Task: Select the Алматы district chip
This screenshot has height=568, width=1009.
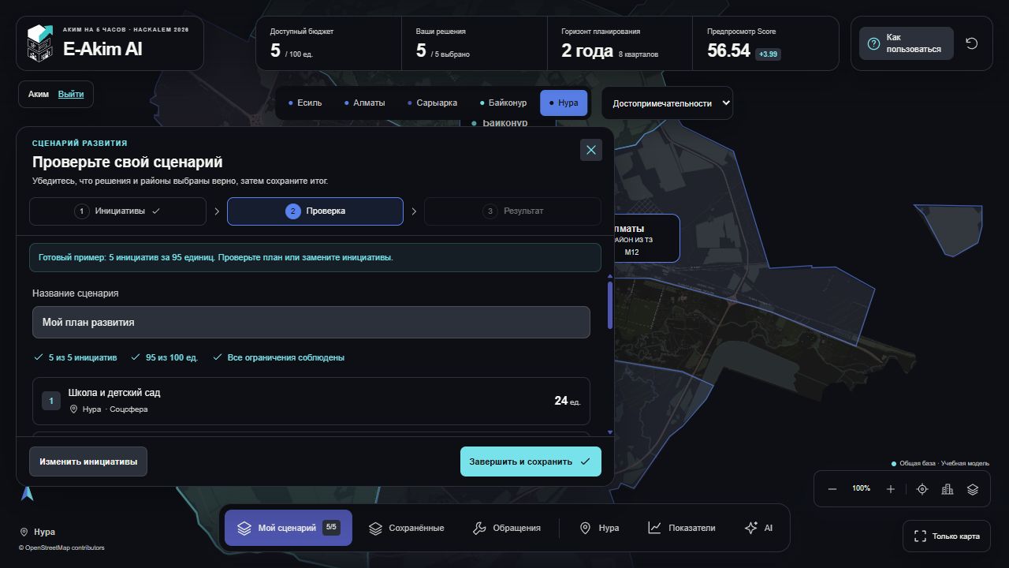Action: click(365, 103)
